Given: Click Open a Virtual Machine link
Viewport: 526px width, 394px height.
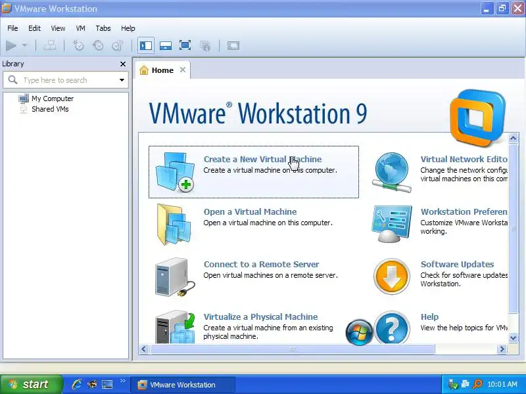Looking at the screenshot, I should coord(250,211).
